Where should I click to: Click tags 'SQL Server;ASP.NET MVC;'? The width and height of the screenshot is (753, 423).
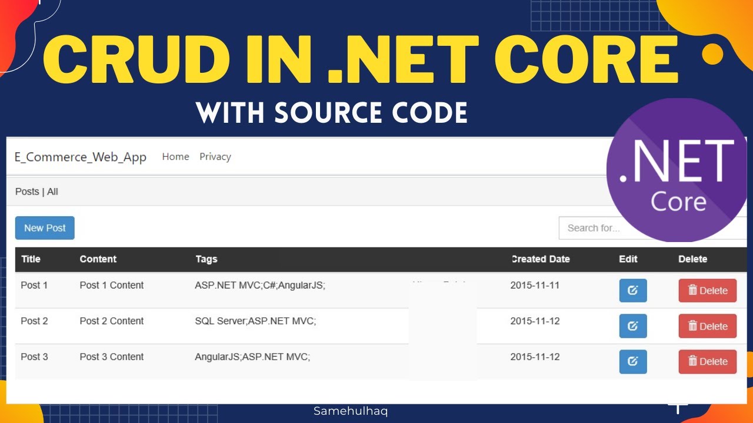(x=255, y=321)
